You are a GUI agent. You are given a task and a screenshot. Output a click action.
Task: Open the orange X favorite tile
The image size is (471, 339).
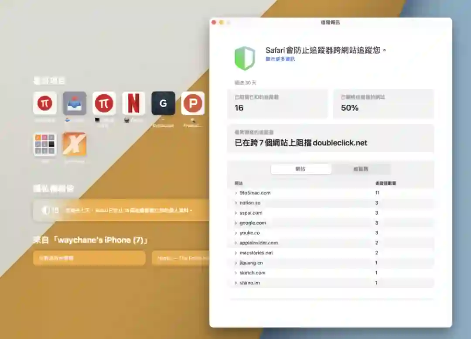pyautogui.click(x=75, y=144)
